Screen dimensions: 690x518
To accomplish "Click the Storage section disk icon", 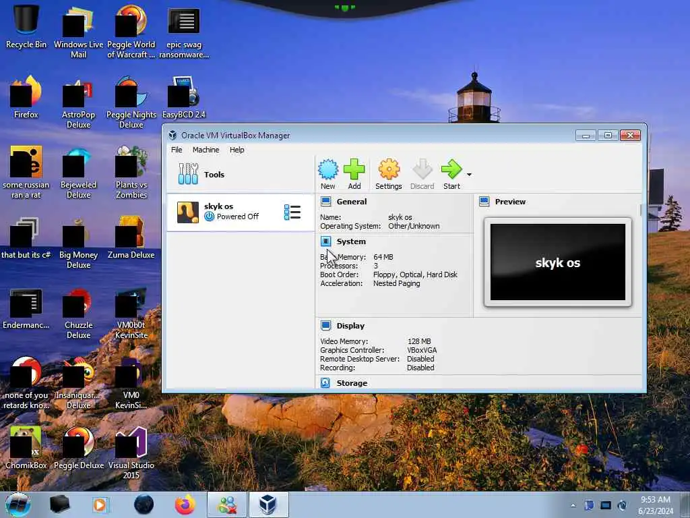I will 325,383.
